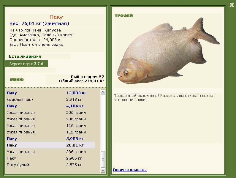Select the Паку 4,184 кг row

50,106
